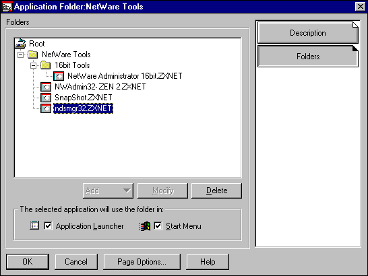Click the Delete button
Viewport: 368px width, 276px height.
coord(216,191)
